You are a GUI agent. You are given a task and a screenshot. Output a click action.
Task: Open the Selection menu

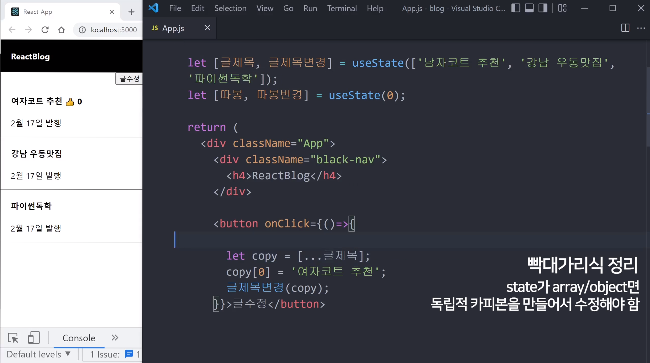click(x=230, y=8)
